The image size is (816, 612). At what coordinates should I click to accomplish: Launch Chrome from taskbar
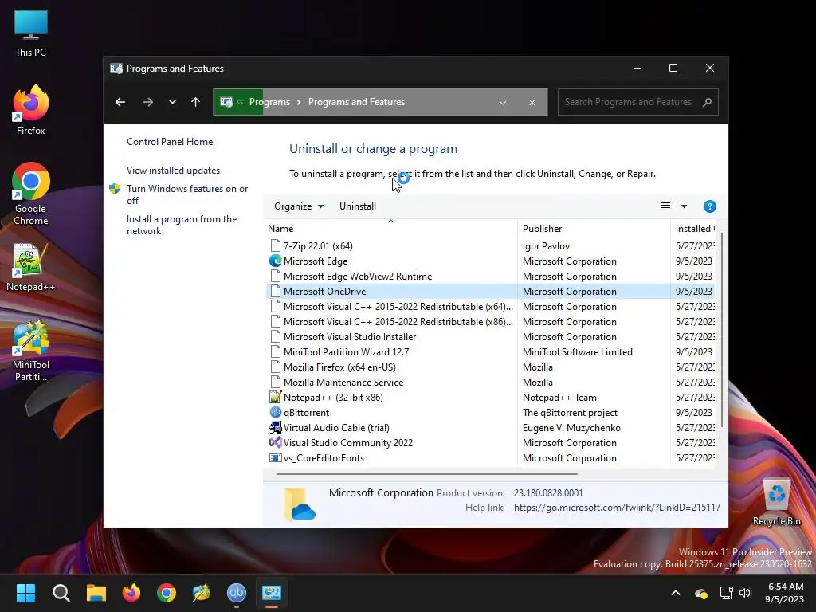(x=167, y=593)
